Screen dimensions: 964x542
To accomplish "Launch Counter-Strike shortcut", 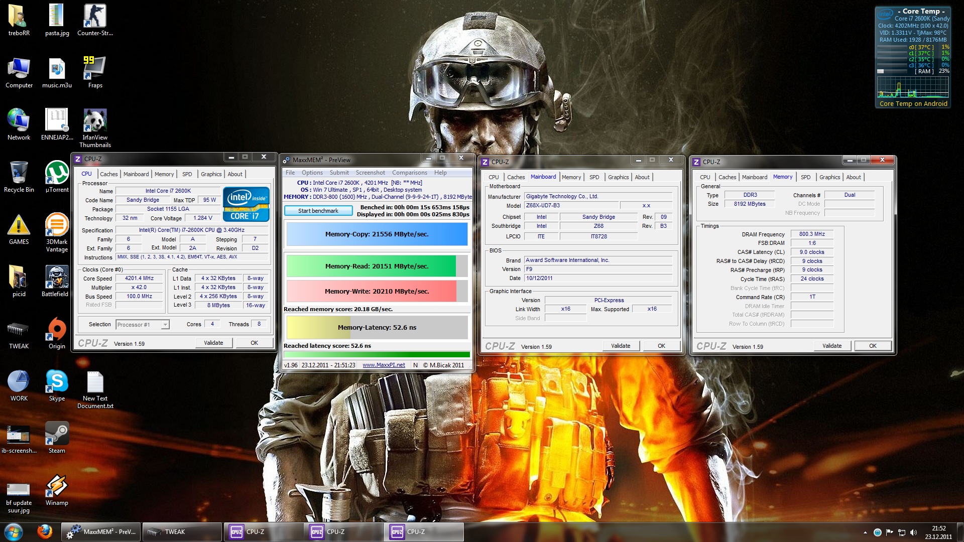I will [95, 20].
